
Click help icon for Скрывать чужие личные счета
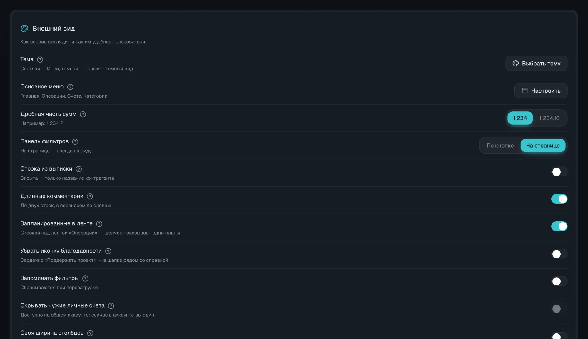(111, 306)
